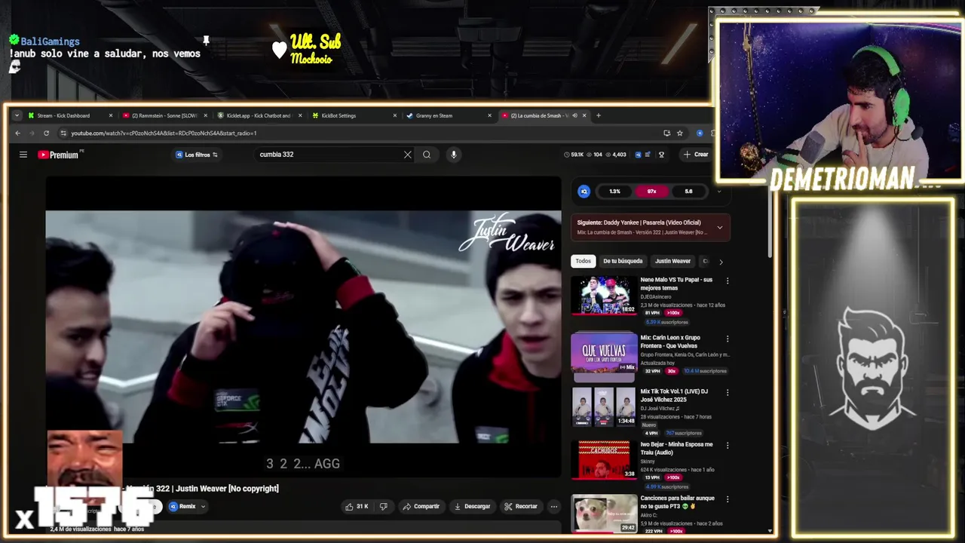Click the 97x pink stat pill
The image size is (965, 543).
click(x=651, y=192)
